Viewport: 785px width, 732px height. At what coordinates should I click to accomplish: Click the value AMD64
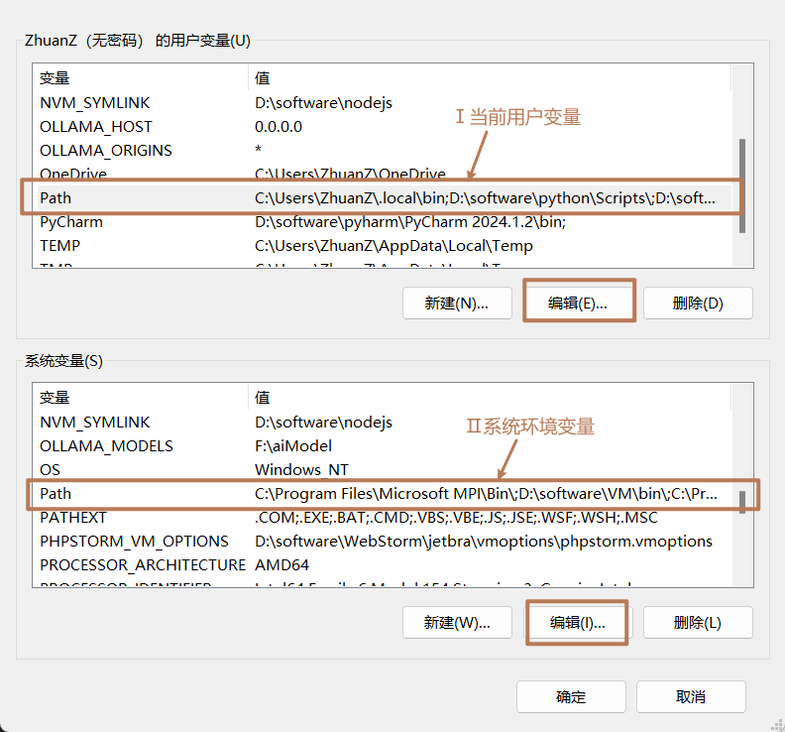tap(281, 564)
